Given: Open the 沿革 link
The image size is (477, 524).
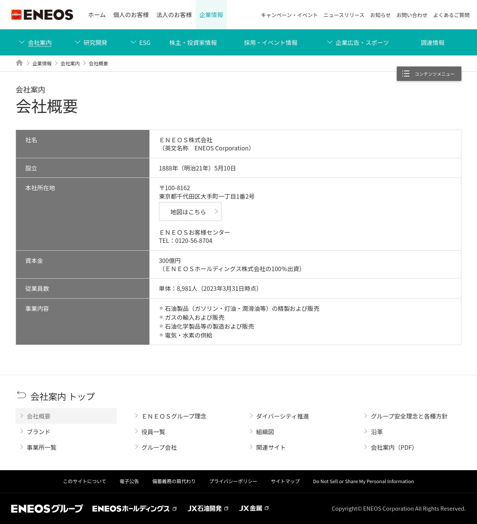Looking at the screenshot, I should [377, 432].
